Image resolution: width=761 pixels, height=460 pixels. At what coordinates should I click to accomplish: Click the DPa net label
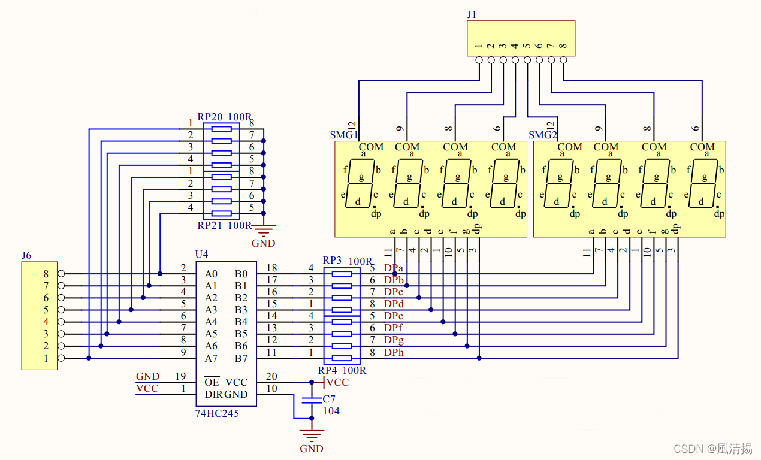(x=394, y=268)
